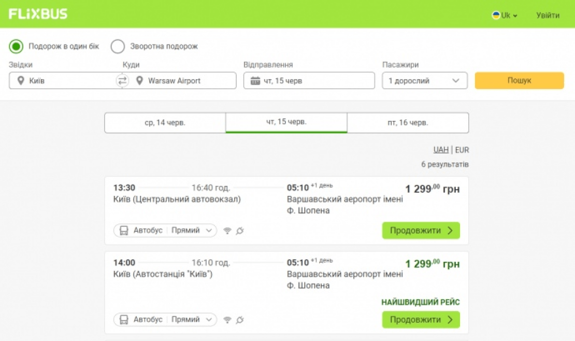Click the Пошук search button
575x341 pixels.
point(519,80)
